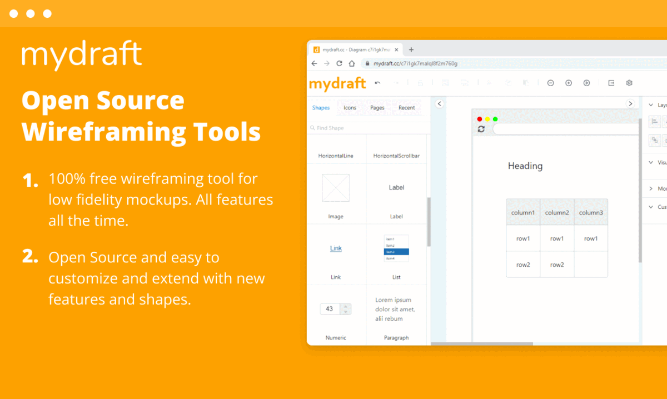Screen dimensions: 667x399
Task: Open settings via the gear icon
Action: click(x=629, y=83)
